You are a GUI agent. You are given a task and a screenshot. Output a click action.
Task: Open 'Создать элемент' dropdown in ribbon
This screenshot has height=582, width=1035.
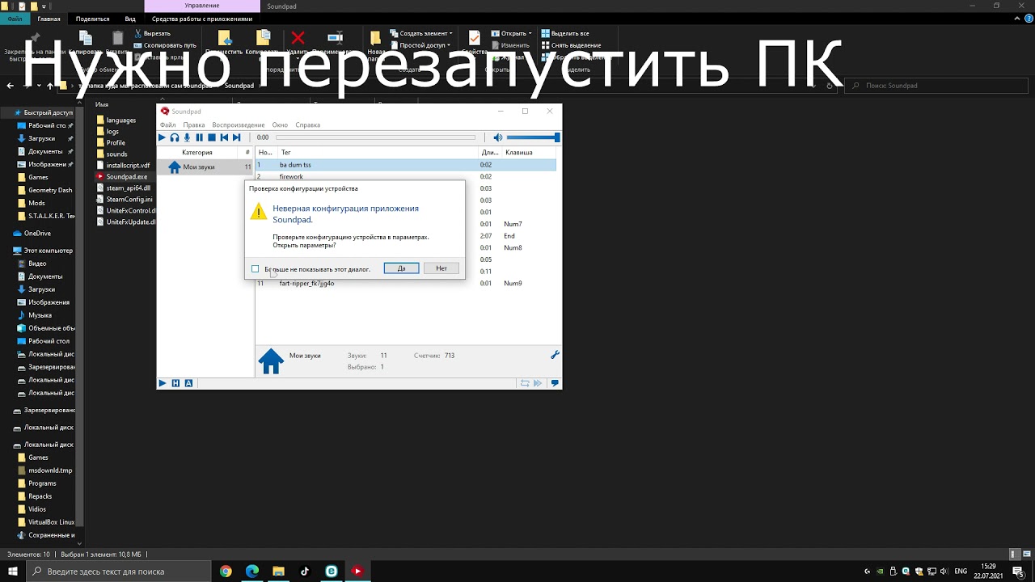tap(420, 33)
